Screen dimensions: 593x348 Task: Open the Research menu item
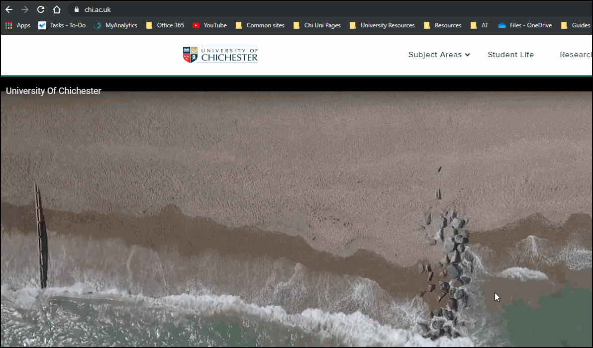576,55
